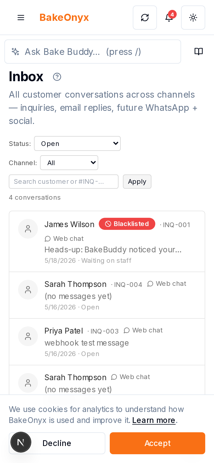Click avatar icon for Sarah Thompson INQ-004
This screenshot has width=214, height=463.
(28, 290)
